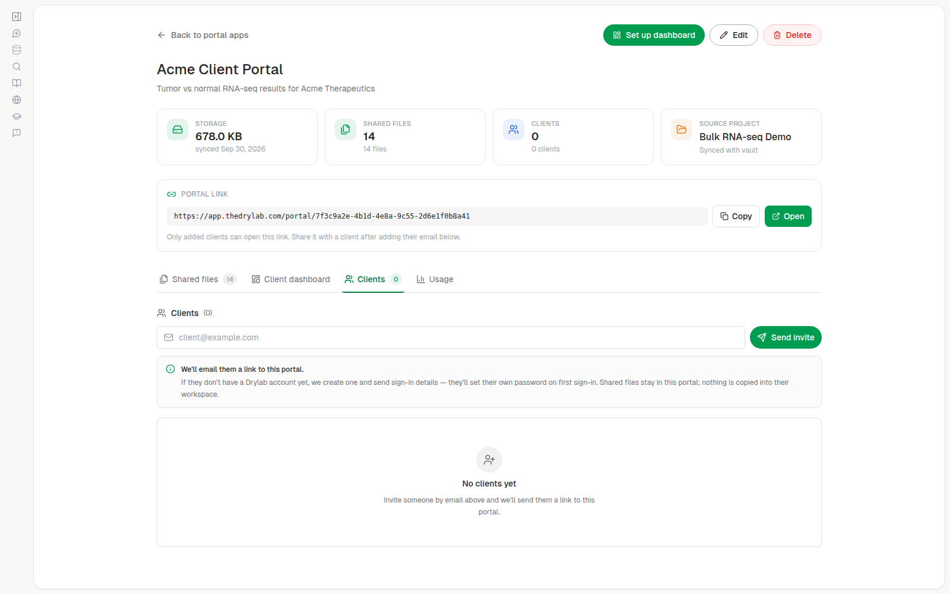This screenshot has height=594, width=950.
Task: Click the 'Synced with vault' text
Action: (x=729, y=150)
